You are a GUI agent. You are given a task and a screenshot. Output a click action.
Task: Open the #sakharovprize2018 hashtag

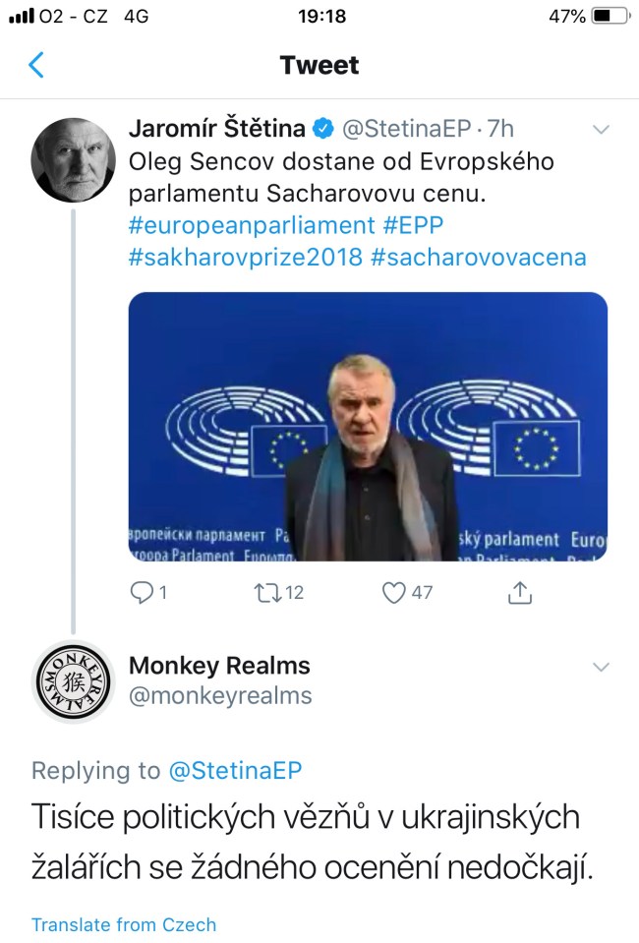245,258
